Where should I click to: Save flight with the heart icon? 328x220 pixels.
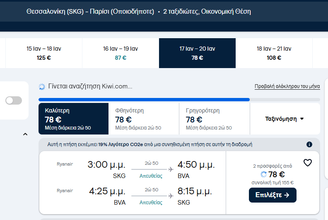click(x=307, y=163)
